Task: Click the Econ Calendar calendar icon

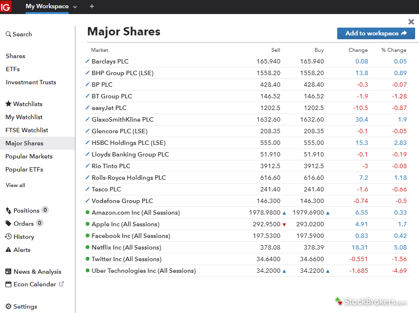Action: tap(8, 284)
